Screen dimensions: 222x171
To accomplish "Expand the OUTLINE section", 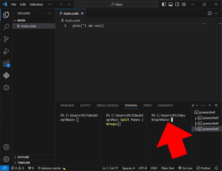I will coord(34,157).
